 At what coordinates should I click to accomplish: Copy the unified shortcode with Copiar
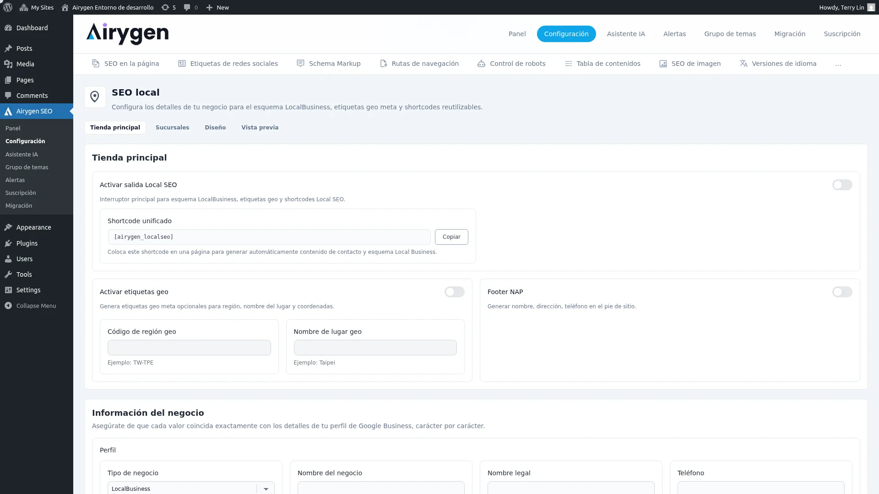(x=451, y=237)
